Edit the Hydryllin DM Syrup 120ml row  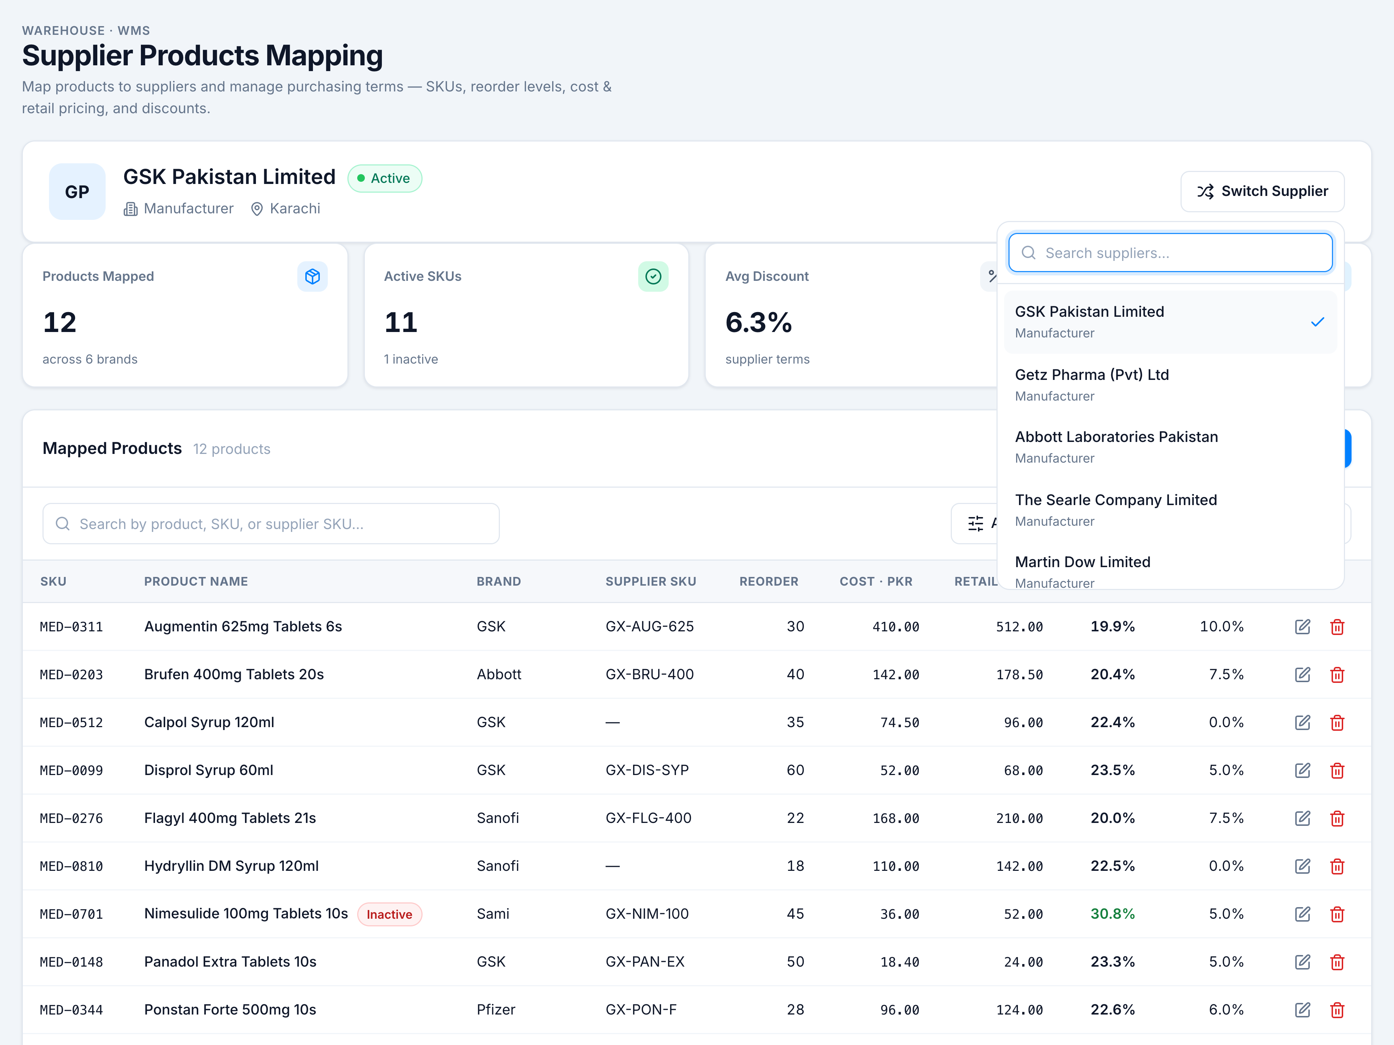(1303, 866)
